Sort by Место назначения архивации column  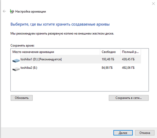(55, 52)
